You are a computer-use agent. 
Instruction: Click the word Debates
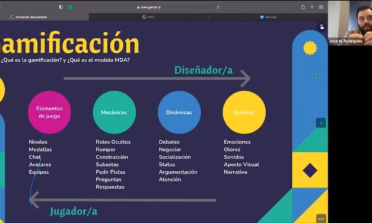(x=169, y=142)
